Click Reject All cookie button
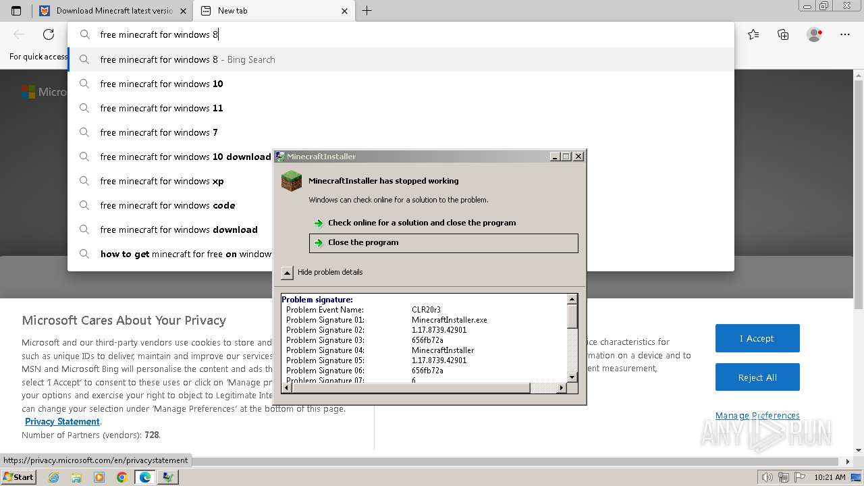 (757, 377)
